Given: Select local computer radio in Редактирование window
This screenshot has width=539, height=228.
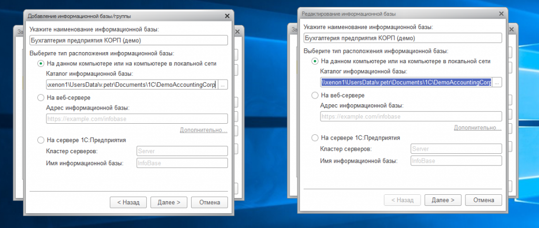Looking at the screenshot, I should pos(315,61).
